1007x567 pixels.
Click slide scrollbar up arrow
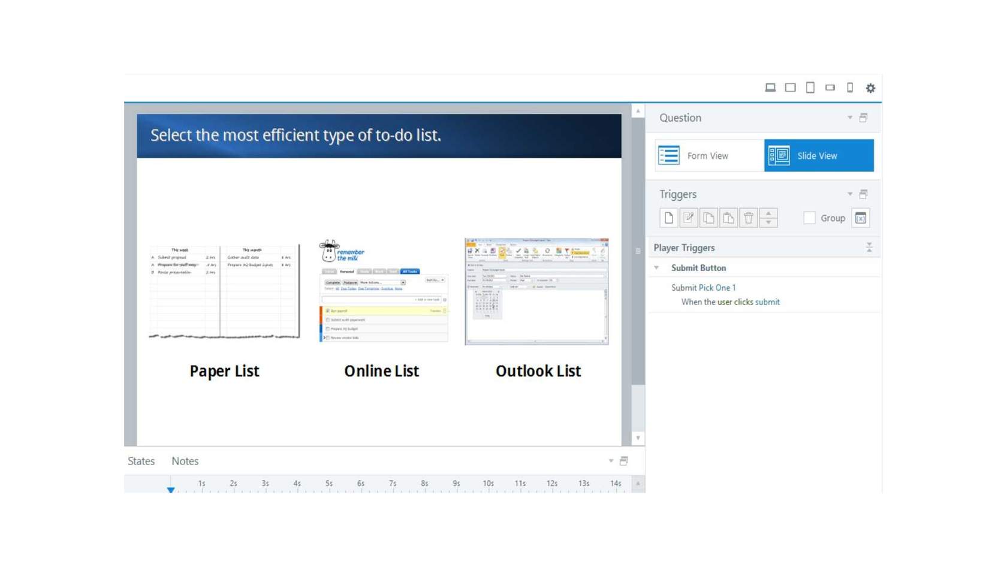(638, 111)
